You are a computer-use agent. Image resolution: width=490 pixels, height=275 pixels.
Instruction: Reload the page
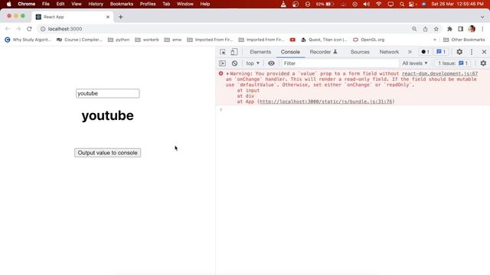(29, 29)
